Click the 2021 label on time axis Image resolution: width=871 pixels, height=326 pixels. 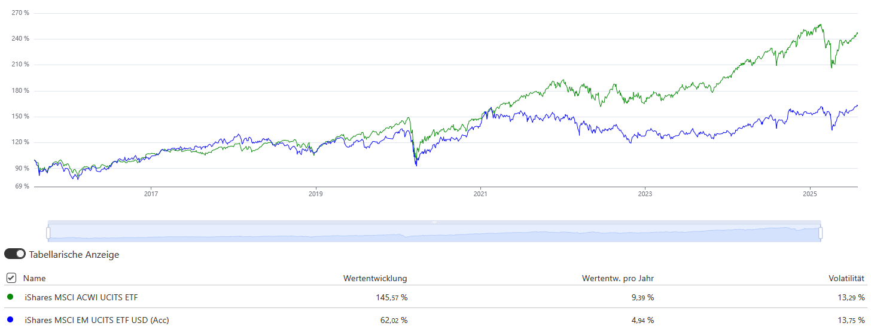(480, 194)
